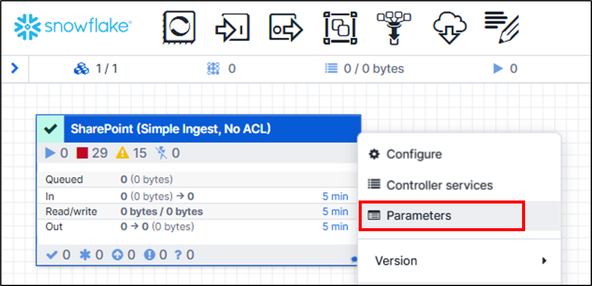Click the Snowflake logo

pos(73,26)
